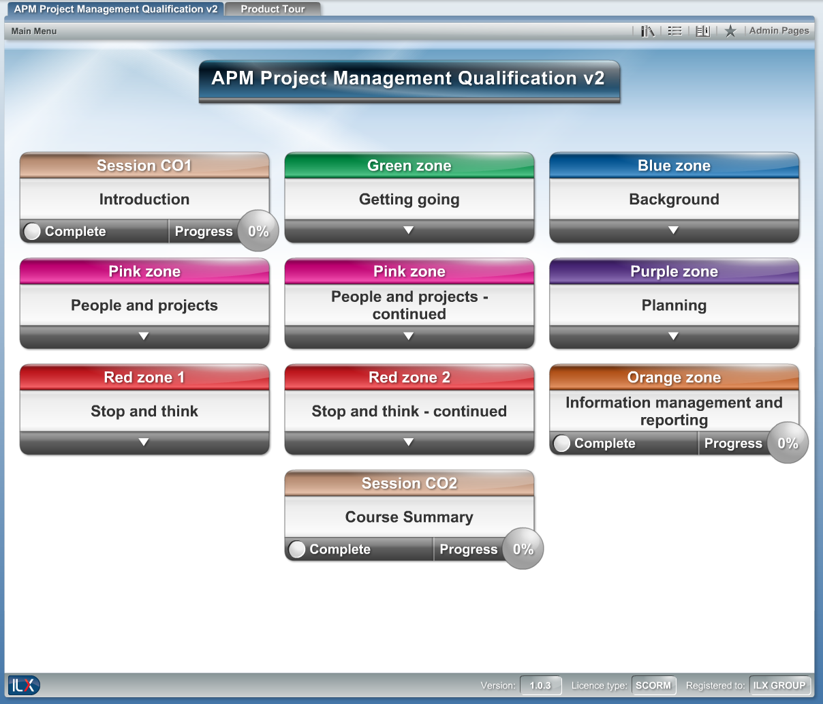Open the Purple zone Planning dropdown
The height and width of the screenshot is (704, 823).
click(674, 336)
